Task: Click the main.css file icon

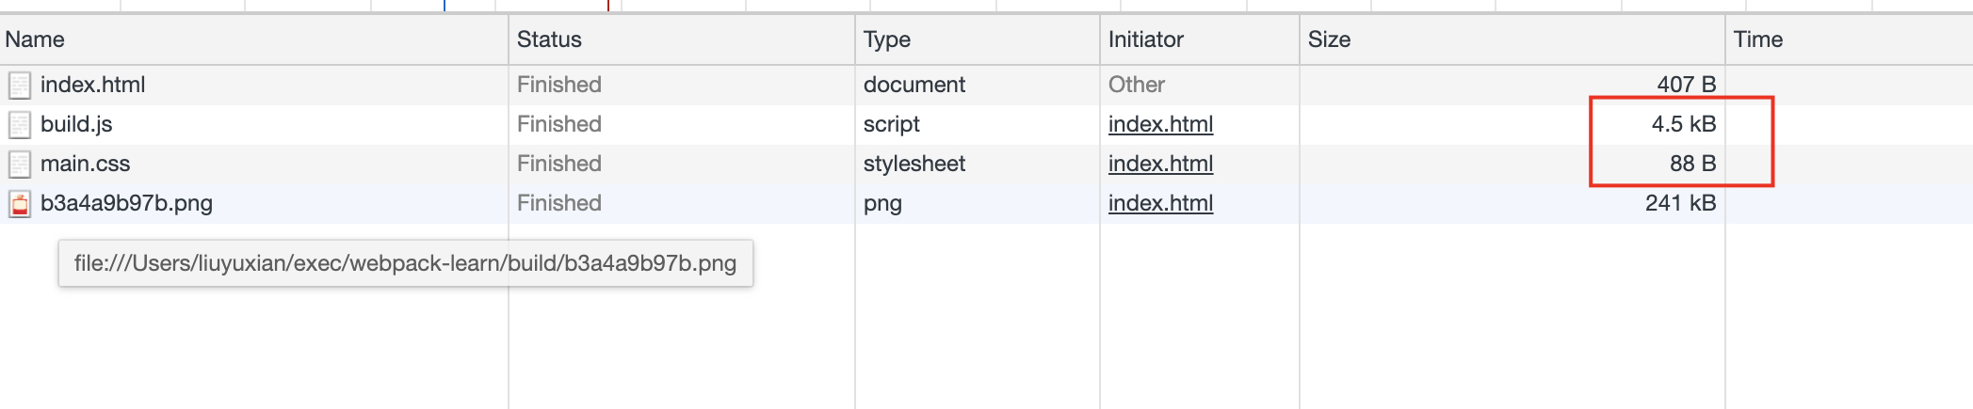Action: tap(20, 165)
